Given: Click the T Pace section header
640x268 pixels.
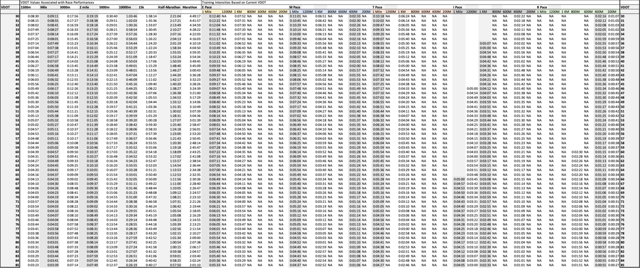Looking at the screenshot, I should (x=377, y=7).
